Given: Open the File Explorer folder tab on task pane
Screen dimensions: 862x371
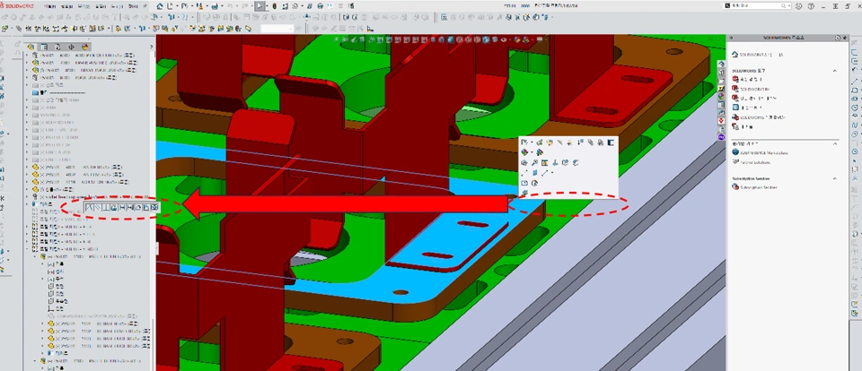Looking at the screenshot, I should coord(721,81).
